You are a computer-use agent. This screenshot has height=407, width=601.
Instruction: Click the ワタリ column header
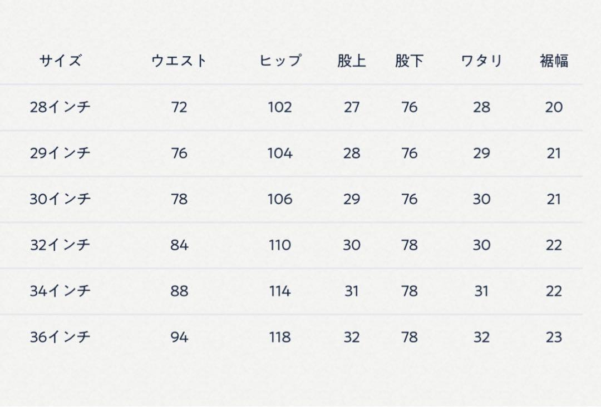(x=481, y=61)
